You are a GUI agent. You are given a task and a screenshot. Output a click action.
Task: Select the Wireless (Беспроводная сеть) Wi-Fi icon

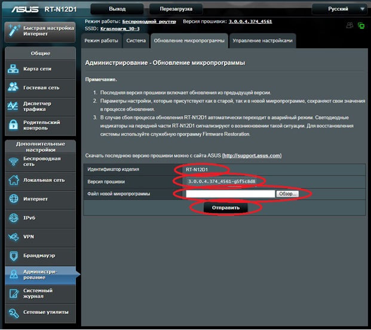(x=14, y=162)
